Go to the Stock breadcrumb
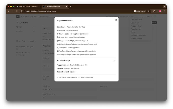This screenshot has width=173, height=109. pos(25,16)
